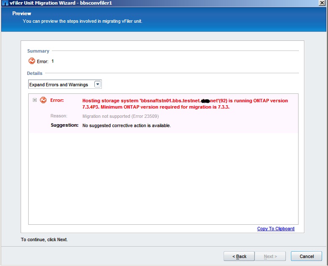Image resolution: width=328 pixels, height=266 pixels.
Task: Click the summary error count value 1
Action: click(x=53, y=61)
